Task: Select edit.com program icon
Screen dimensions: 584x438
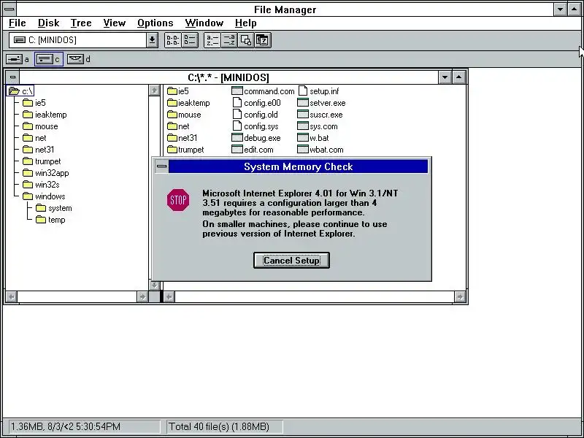Action: pyautogui.click(x=237, y=150)
